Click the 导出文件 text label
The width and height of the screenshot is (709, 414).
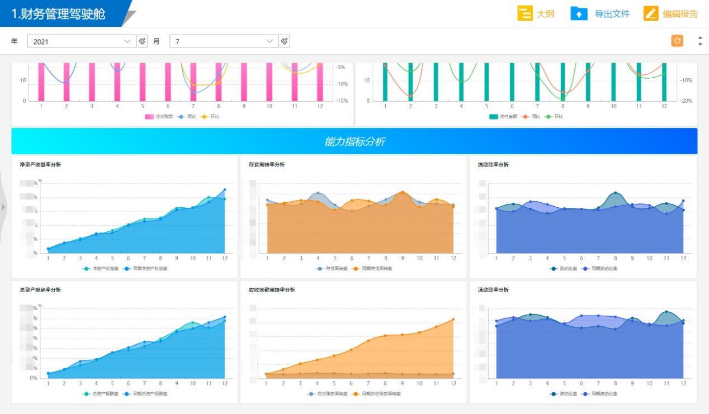[612, 14]
